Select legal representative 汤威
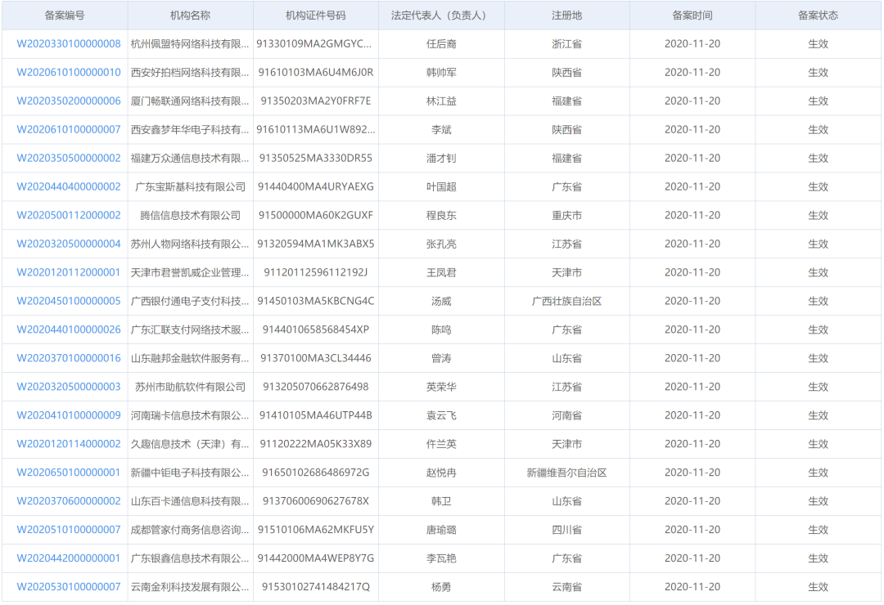The image size is (884, 605). [x=441, y=302]
